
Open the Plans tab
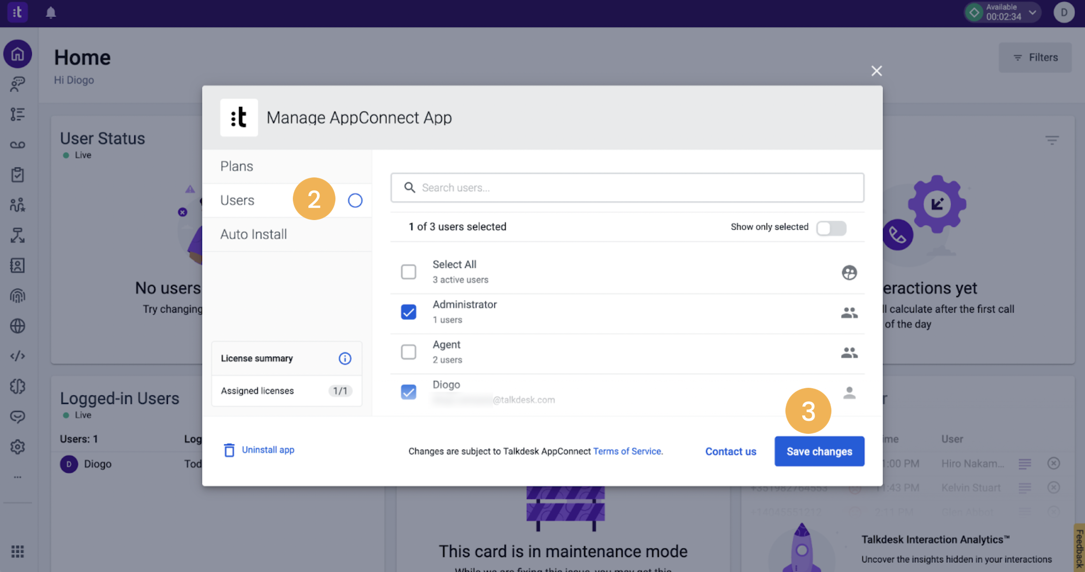point(287,166)
